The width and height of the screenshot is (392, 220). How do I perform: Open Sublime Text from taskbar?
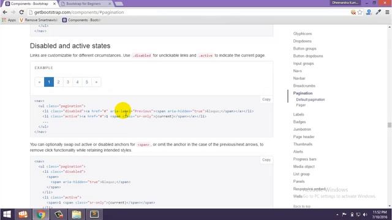click(x=94, y=215)
